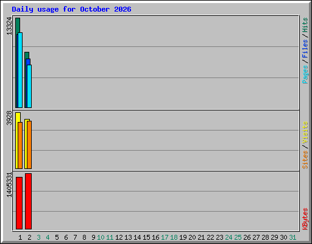Click day 26 on the x-axis

click(247, 237)
